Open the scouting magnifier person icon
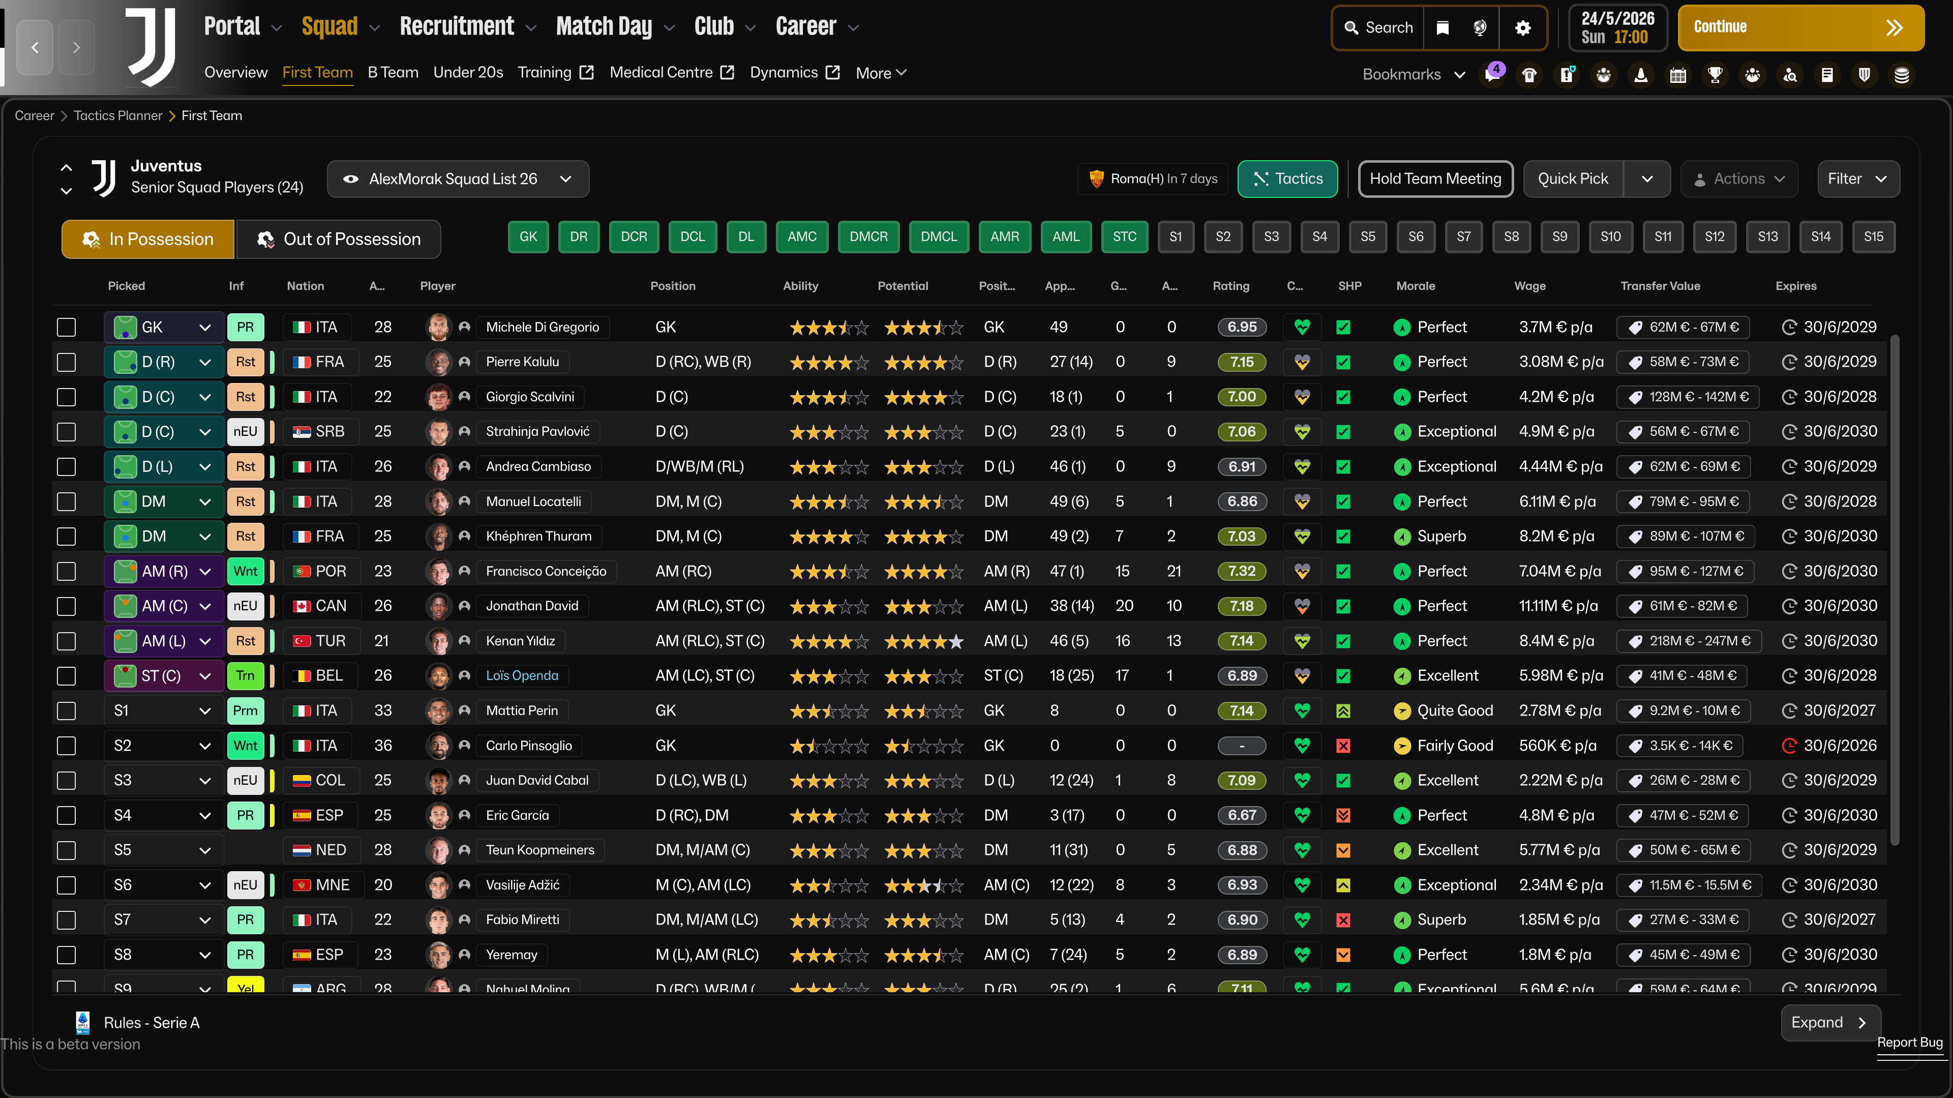The height and width of the screenshot is (1098, 1953). pos(1790,75)
